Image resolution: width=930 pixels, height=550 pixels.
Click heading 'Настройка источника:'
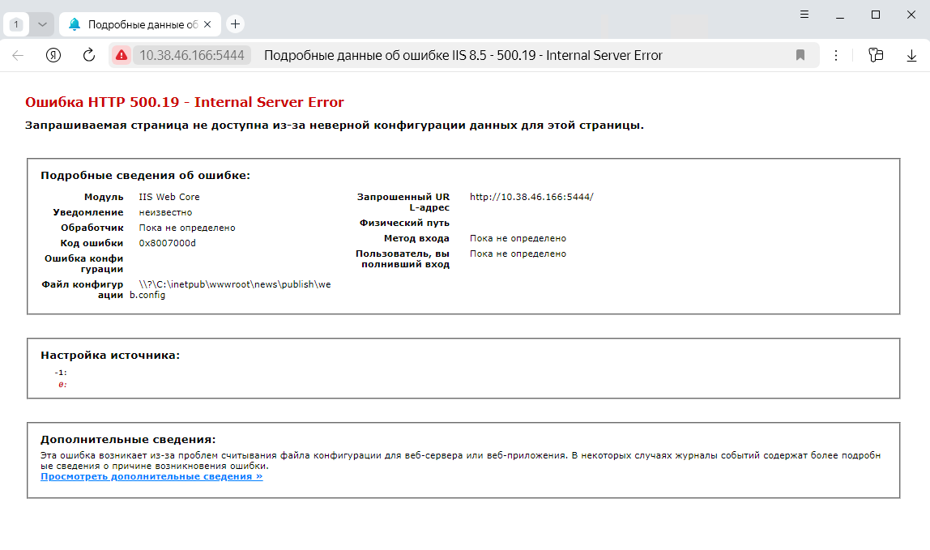109,356
